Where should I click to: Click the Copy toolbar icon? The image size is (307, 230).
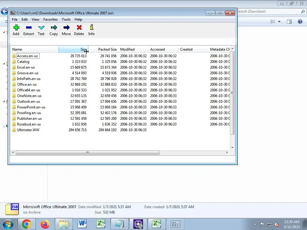(x=54, y=30)
